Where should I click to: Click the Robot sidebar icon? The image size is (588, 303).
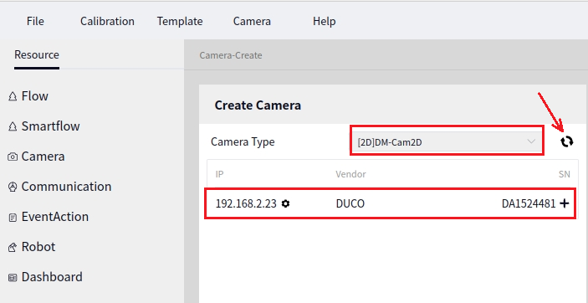[x=13, y=247]
